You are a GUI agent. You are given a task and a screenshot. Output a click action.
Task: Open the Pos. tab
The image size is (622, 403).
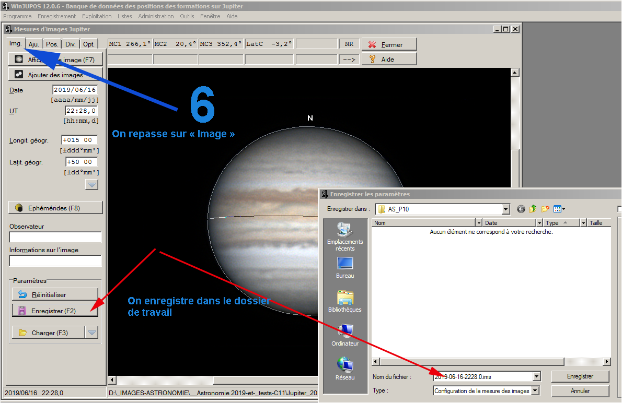(x=52, y=44)
